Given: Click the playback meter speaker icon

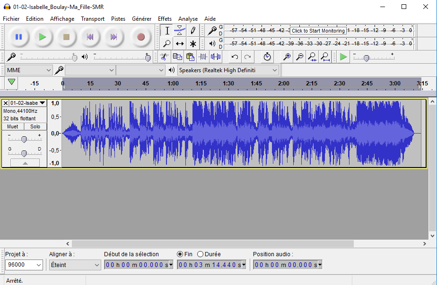Looking at the screenshot, I should click(212, 43).
